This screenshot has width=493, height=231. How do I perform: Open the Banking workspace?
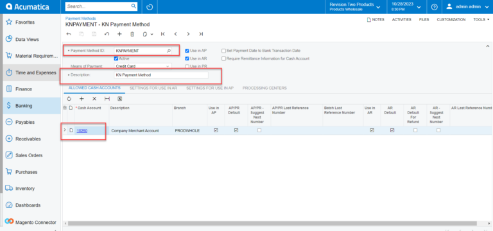point(31,106)
